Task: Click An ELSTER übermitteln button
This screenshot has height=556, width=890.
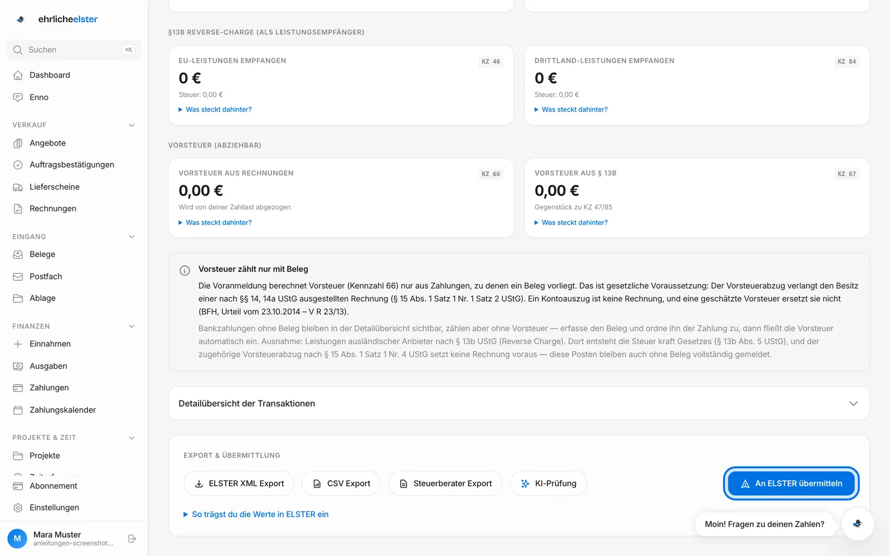Action: 792,484
